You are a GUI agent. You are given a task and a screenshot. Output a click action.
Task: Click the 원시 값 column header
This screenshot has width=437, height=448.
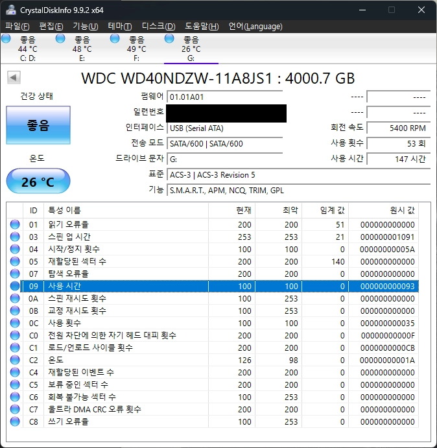[x=384, y=211]
